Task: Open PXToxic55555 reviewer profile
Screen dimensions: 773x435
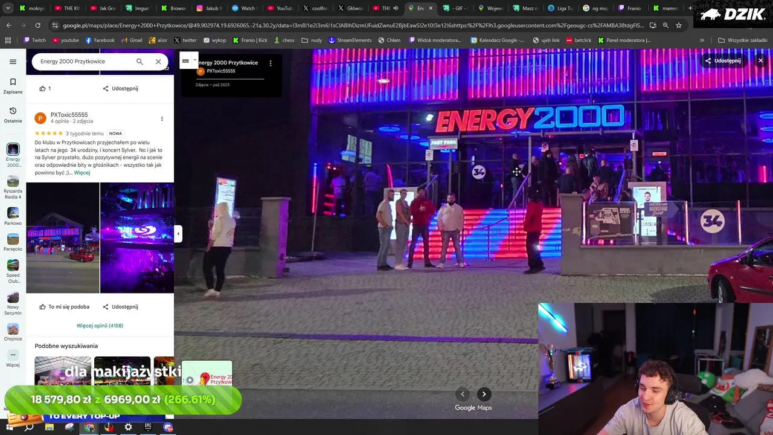Action: [x=69, y=115]
